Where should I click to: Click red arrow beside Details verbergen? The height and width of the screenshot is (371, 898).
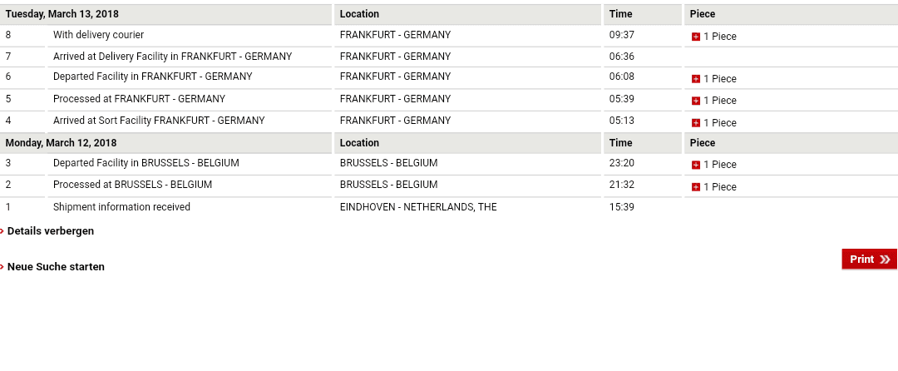(2, 231)
